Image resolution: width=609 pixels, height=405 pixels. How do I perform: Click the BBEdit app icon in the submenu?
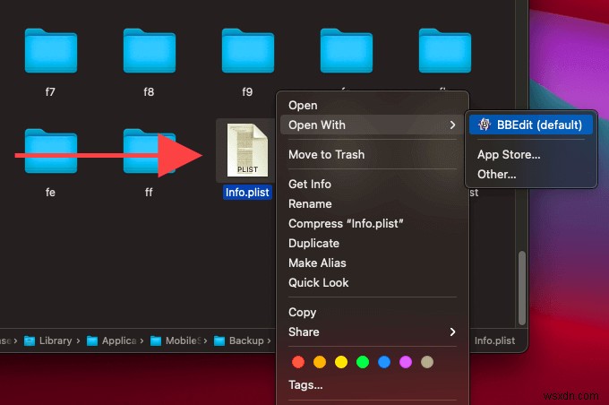click(485, 125)
